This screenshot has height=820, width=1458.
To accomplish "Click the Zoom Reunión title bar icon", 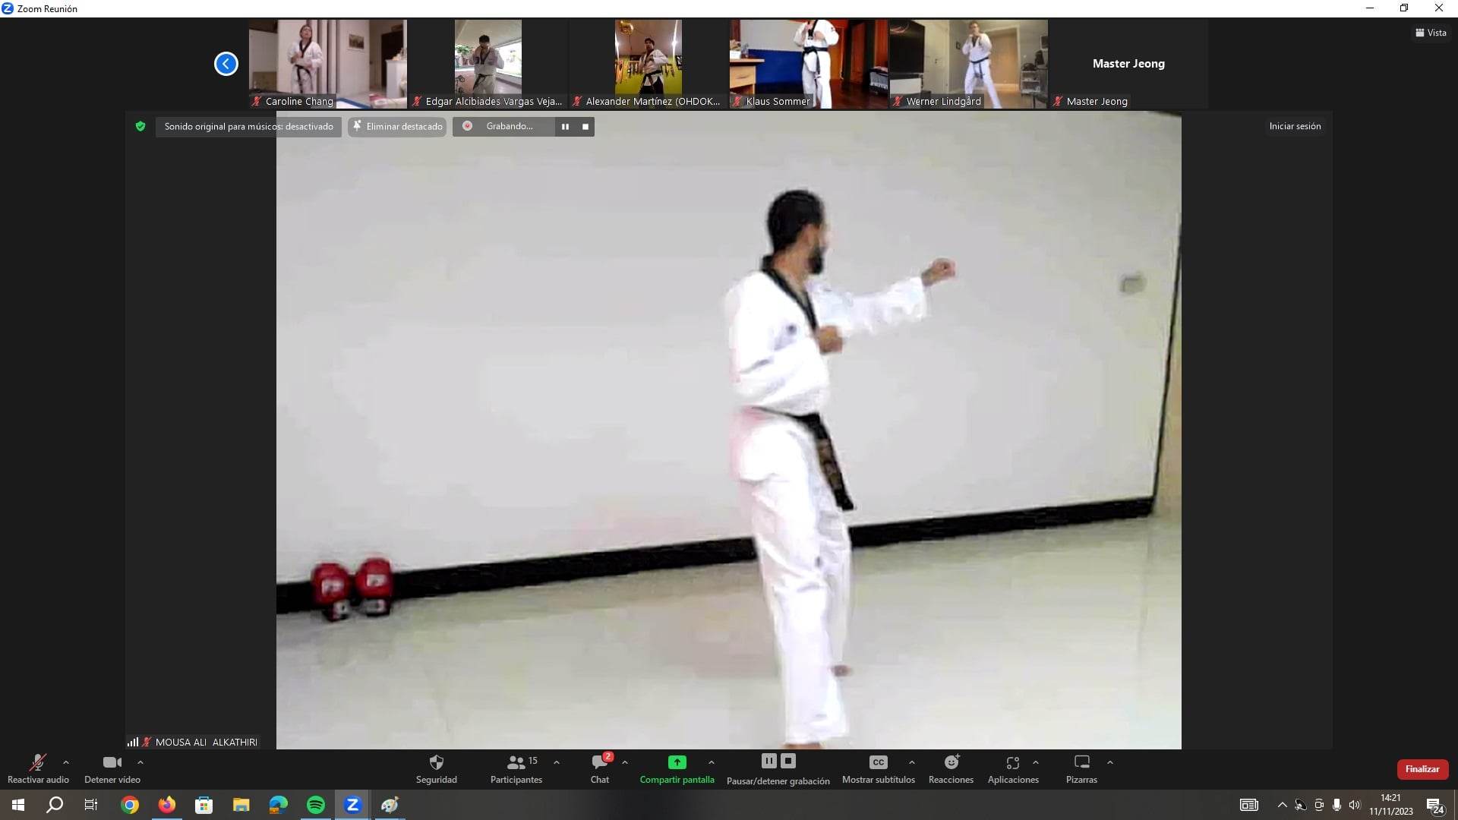I will [8, 8].
